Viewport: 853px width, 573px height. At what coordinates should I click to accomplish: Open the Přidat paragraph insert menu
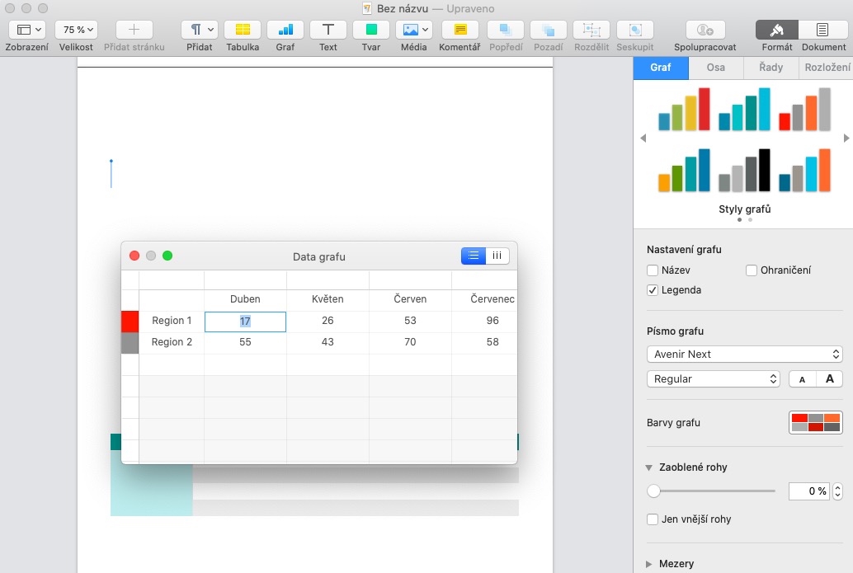click(x=199, y=30)
